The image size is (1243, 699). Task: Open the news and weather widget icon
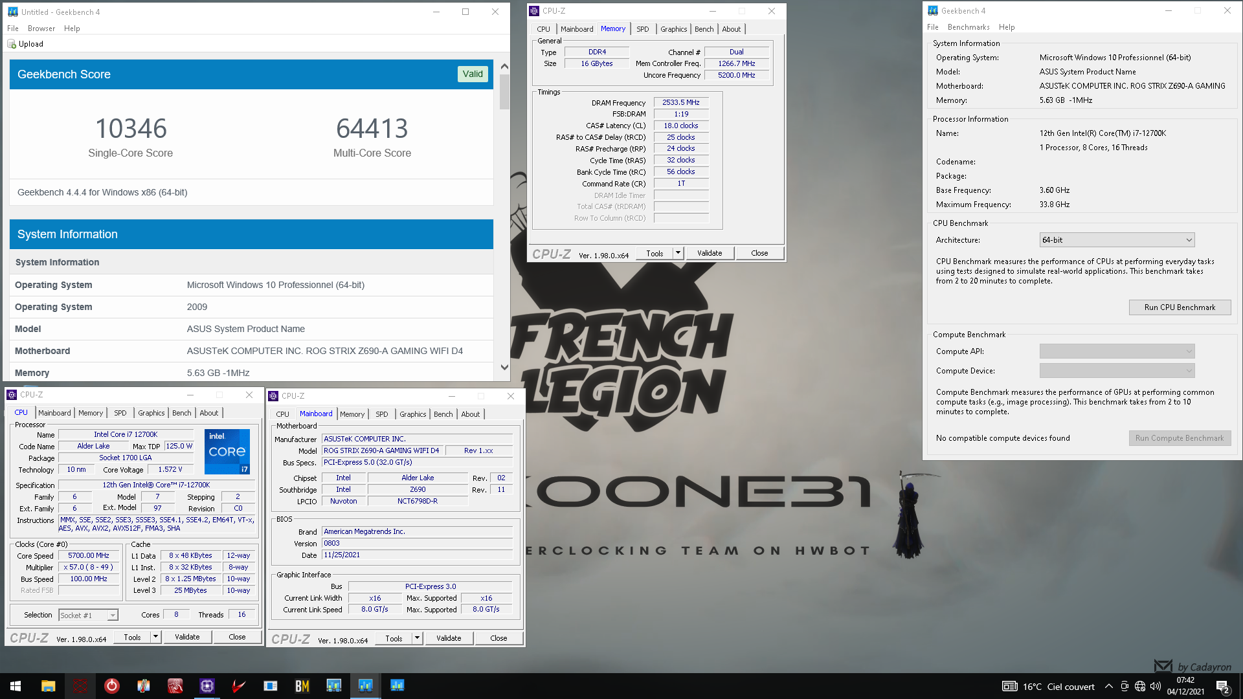click(1009, 686)
